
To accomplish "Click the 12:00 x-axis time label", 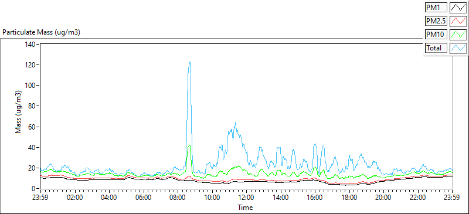I will click(x=246, y=198).
